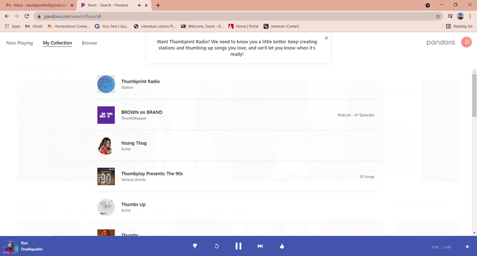Open the Now Playing tab

pos(20,43)
